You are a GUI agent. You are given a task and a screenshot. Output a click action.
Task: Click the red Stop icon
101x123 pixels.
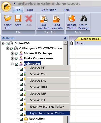(29, 18)
